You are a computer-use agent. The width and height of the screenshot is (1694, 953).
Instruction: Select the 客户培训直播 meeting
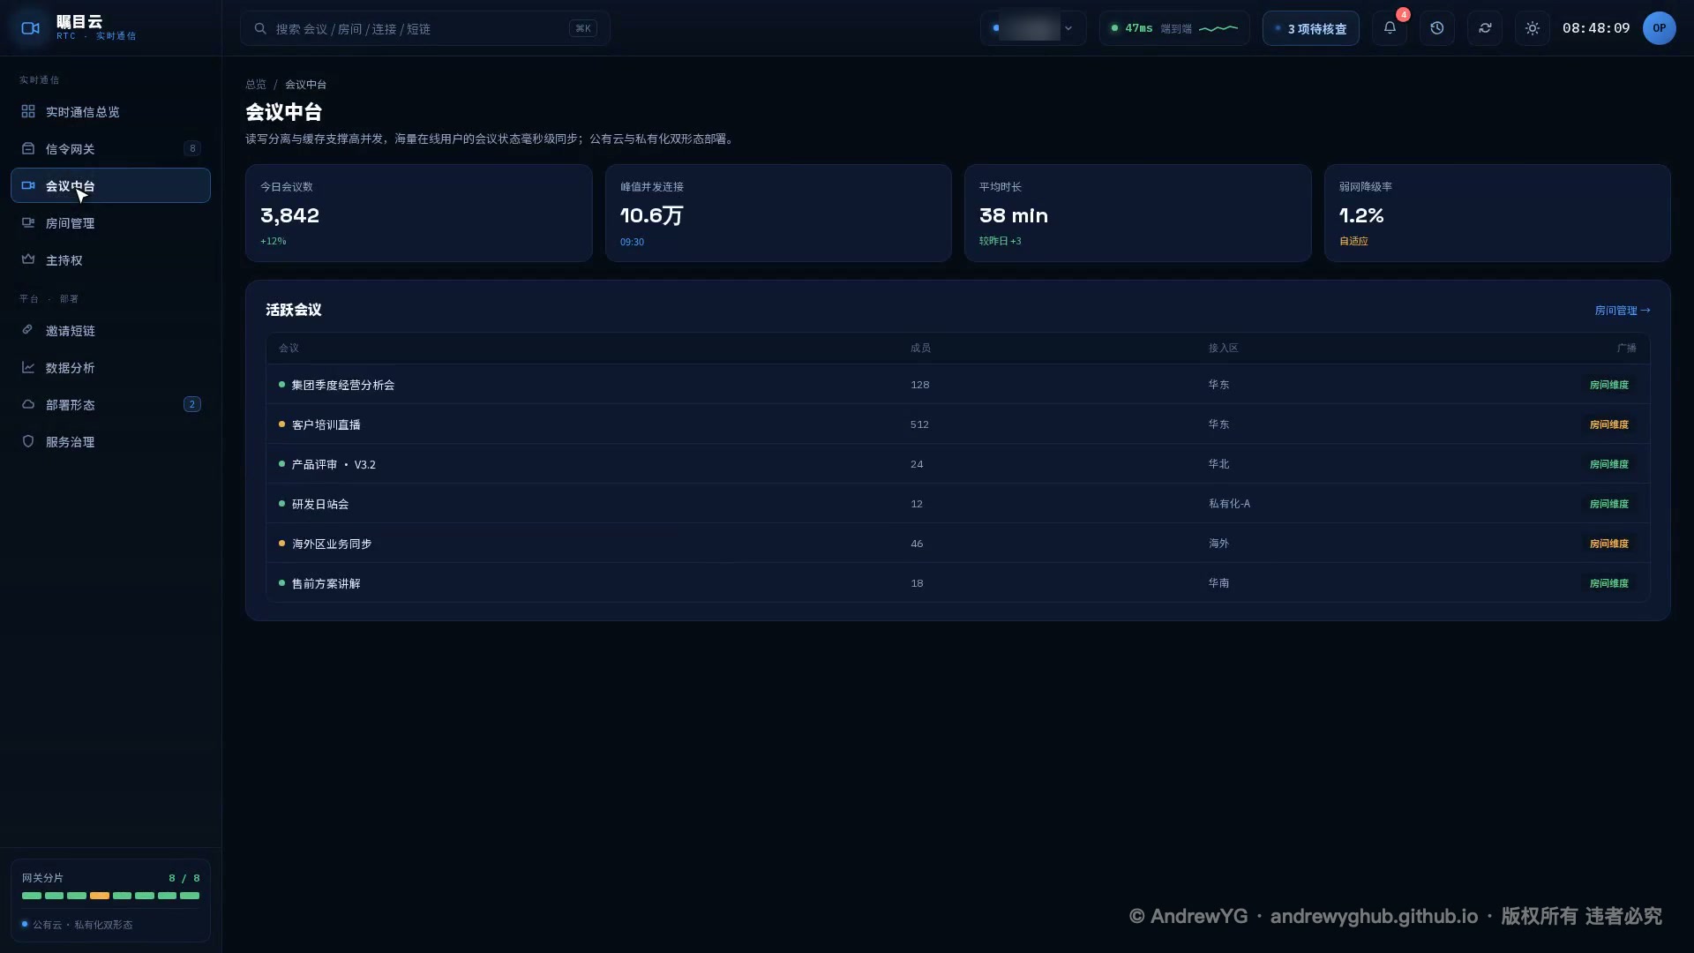958,424
